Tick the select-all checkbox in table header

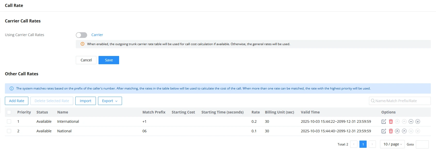[x=9, y=112]
